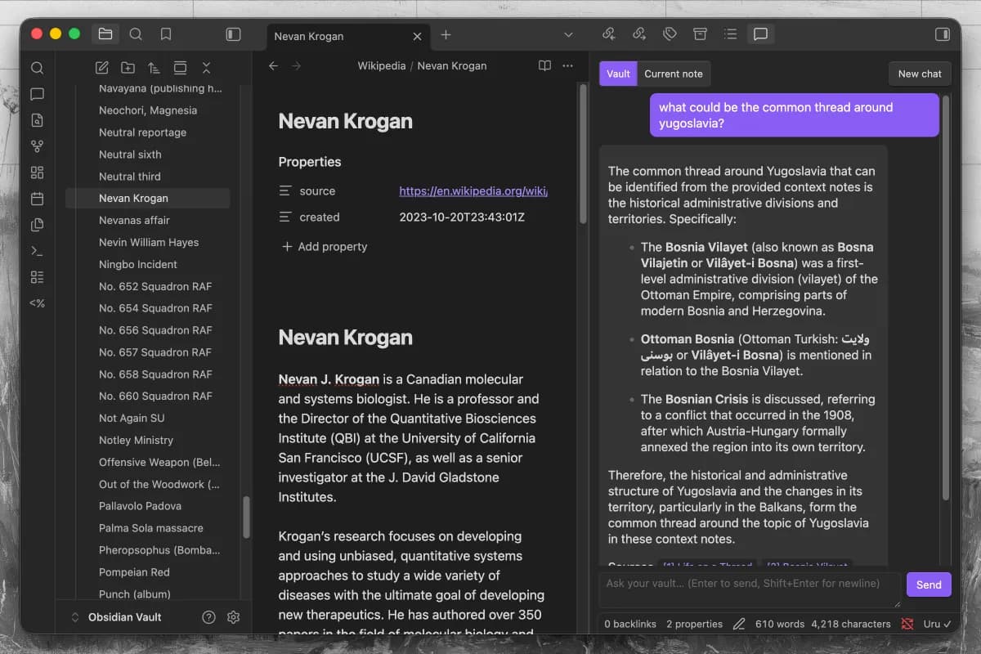Screen dimensions: 981x654
Task: Open the note's more options menu
Action: (568, 66)
